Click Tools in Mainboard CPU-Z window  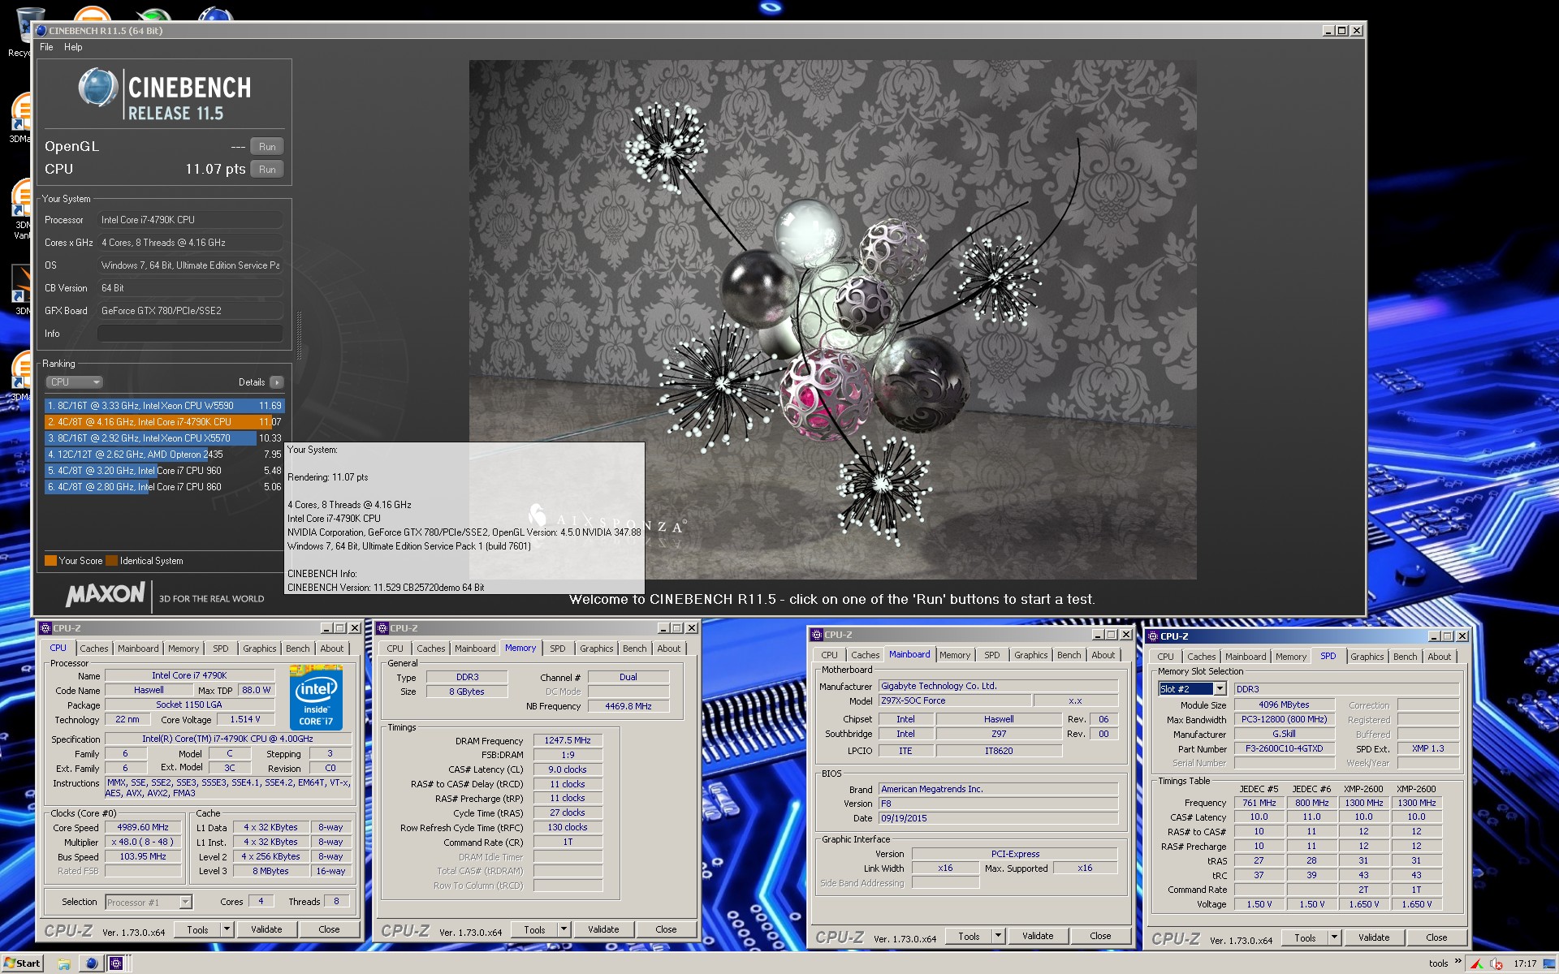point(969,936)
